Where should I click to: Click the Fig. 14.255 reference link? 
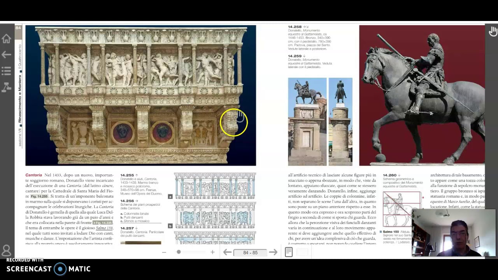point(40,196)
